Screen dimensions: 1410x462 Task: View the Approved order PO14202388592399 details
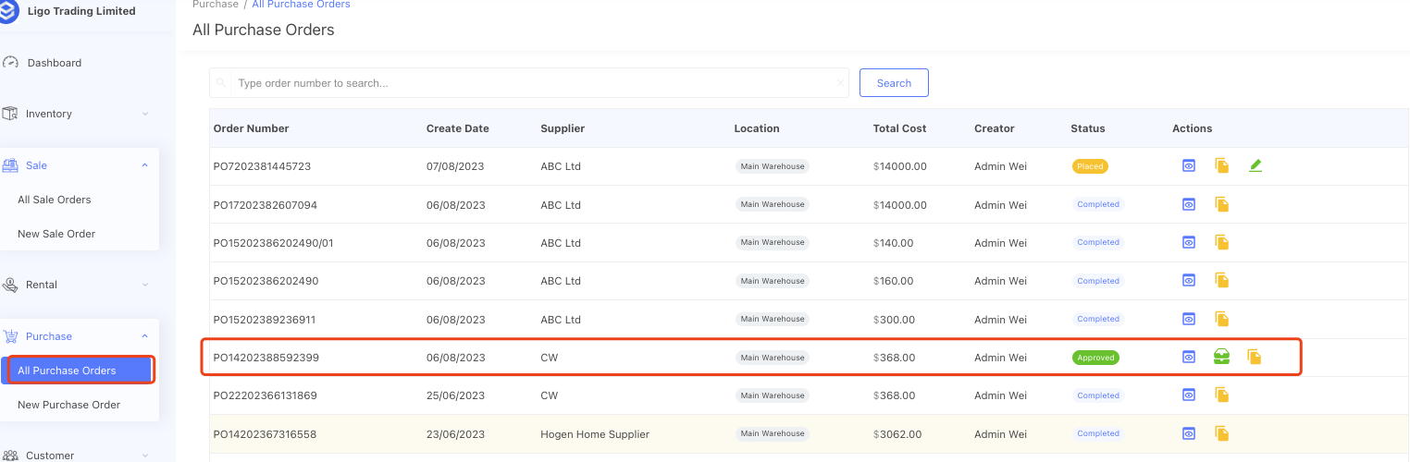pyautogui.click(x=1189, y=357)
